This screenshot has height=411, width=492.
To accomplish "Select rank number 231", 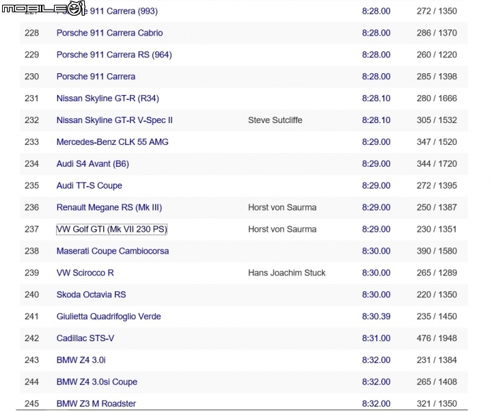I will pos(31,98).
